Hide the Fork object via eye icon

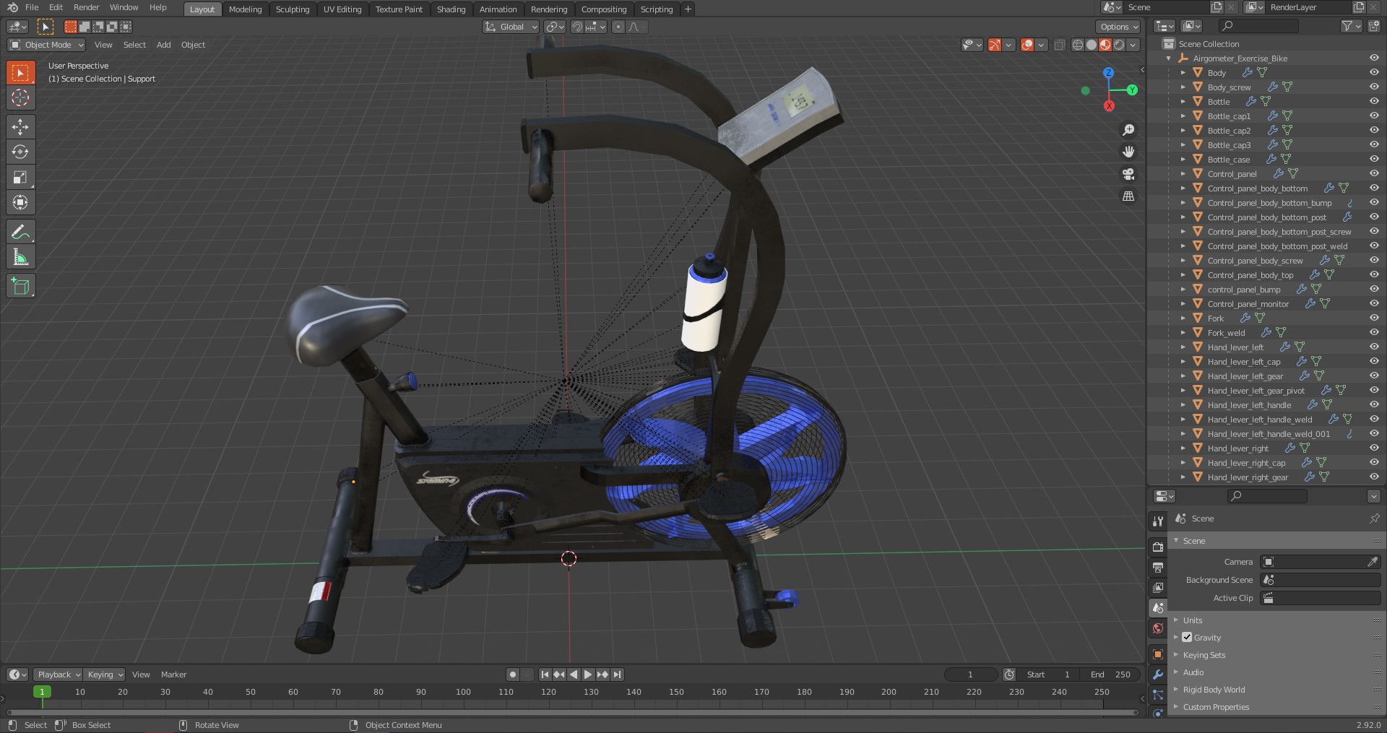(x=1374, y=318)
